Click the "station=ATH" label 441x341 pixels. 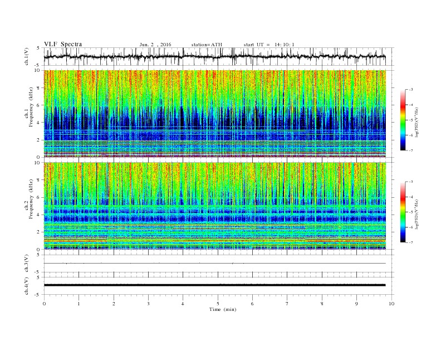pos(207,45)
